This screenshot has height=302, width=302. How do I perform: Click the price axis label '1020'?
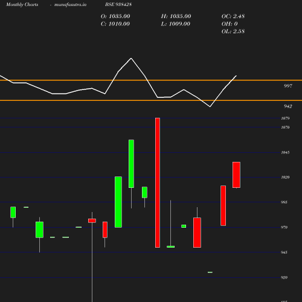[x=285, y=177]
